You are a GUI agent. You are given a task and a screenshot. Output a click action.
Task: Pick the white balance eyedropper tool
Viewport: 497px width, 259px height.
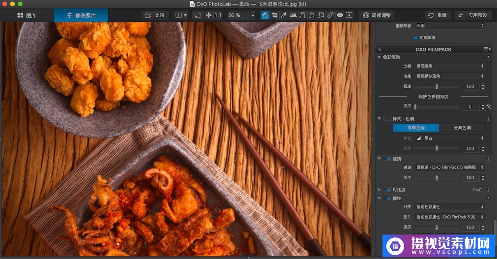pos(284,15)
